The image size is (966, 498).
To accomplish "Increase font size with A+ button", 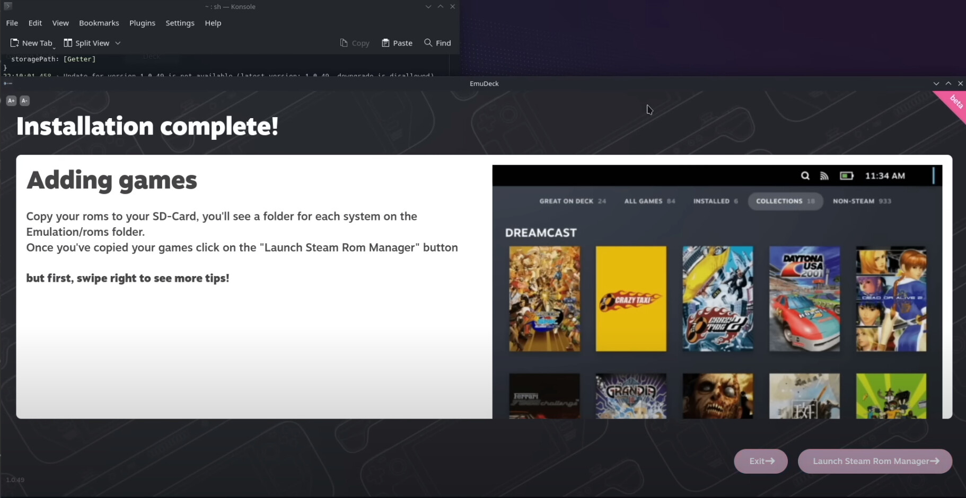I will click(x=11, y=101).
